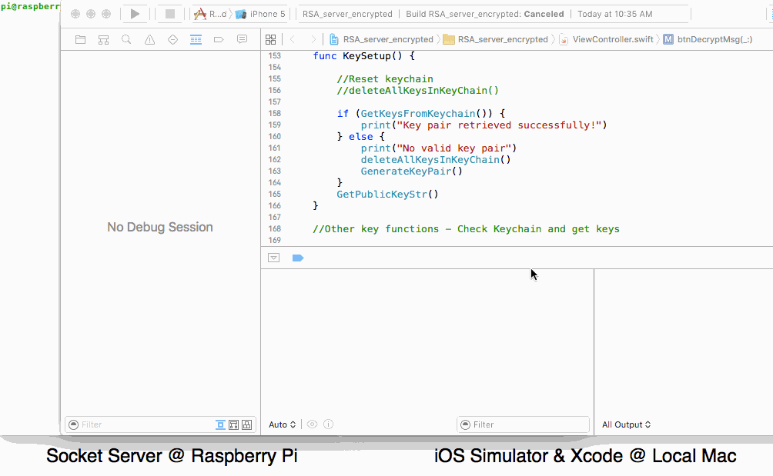Show the Test navigator
Viewport: 773px width, 476px height.
172,39
